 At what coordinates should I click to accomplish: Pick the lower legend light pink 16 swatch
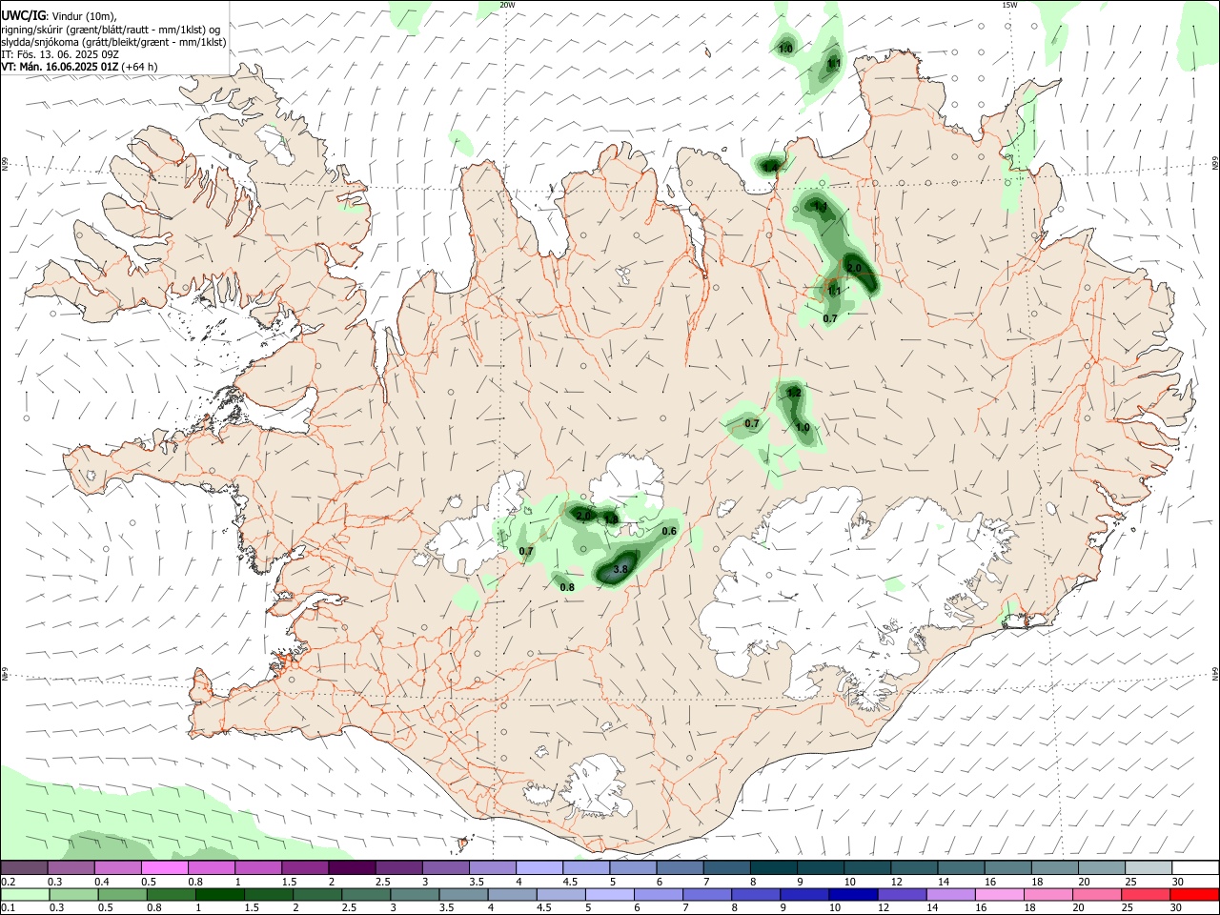tap(1001, 894)
